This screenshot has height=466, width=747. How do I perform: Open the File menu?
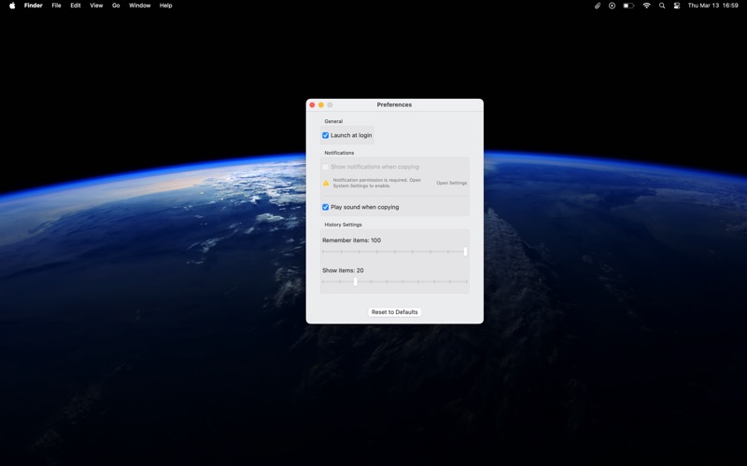tap(56, 6)
